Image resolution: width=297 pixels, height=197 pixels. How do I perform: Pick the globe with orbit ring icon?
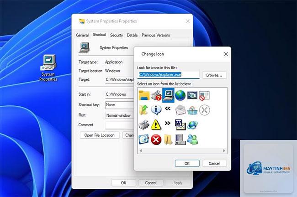click(192, 125)
